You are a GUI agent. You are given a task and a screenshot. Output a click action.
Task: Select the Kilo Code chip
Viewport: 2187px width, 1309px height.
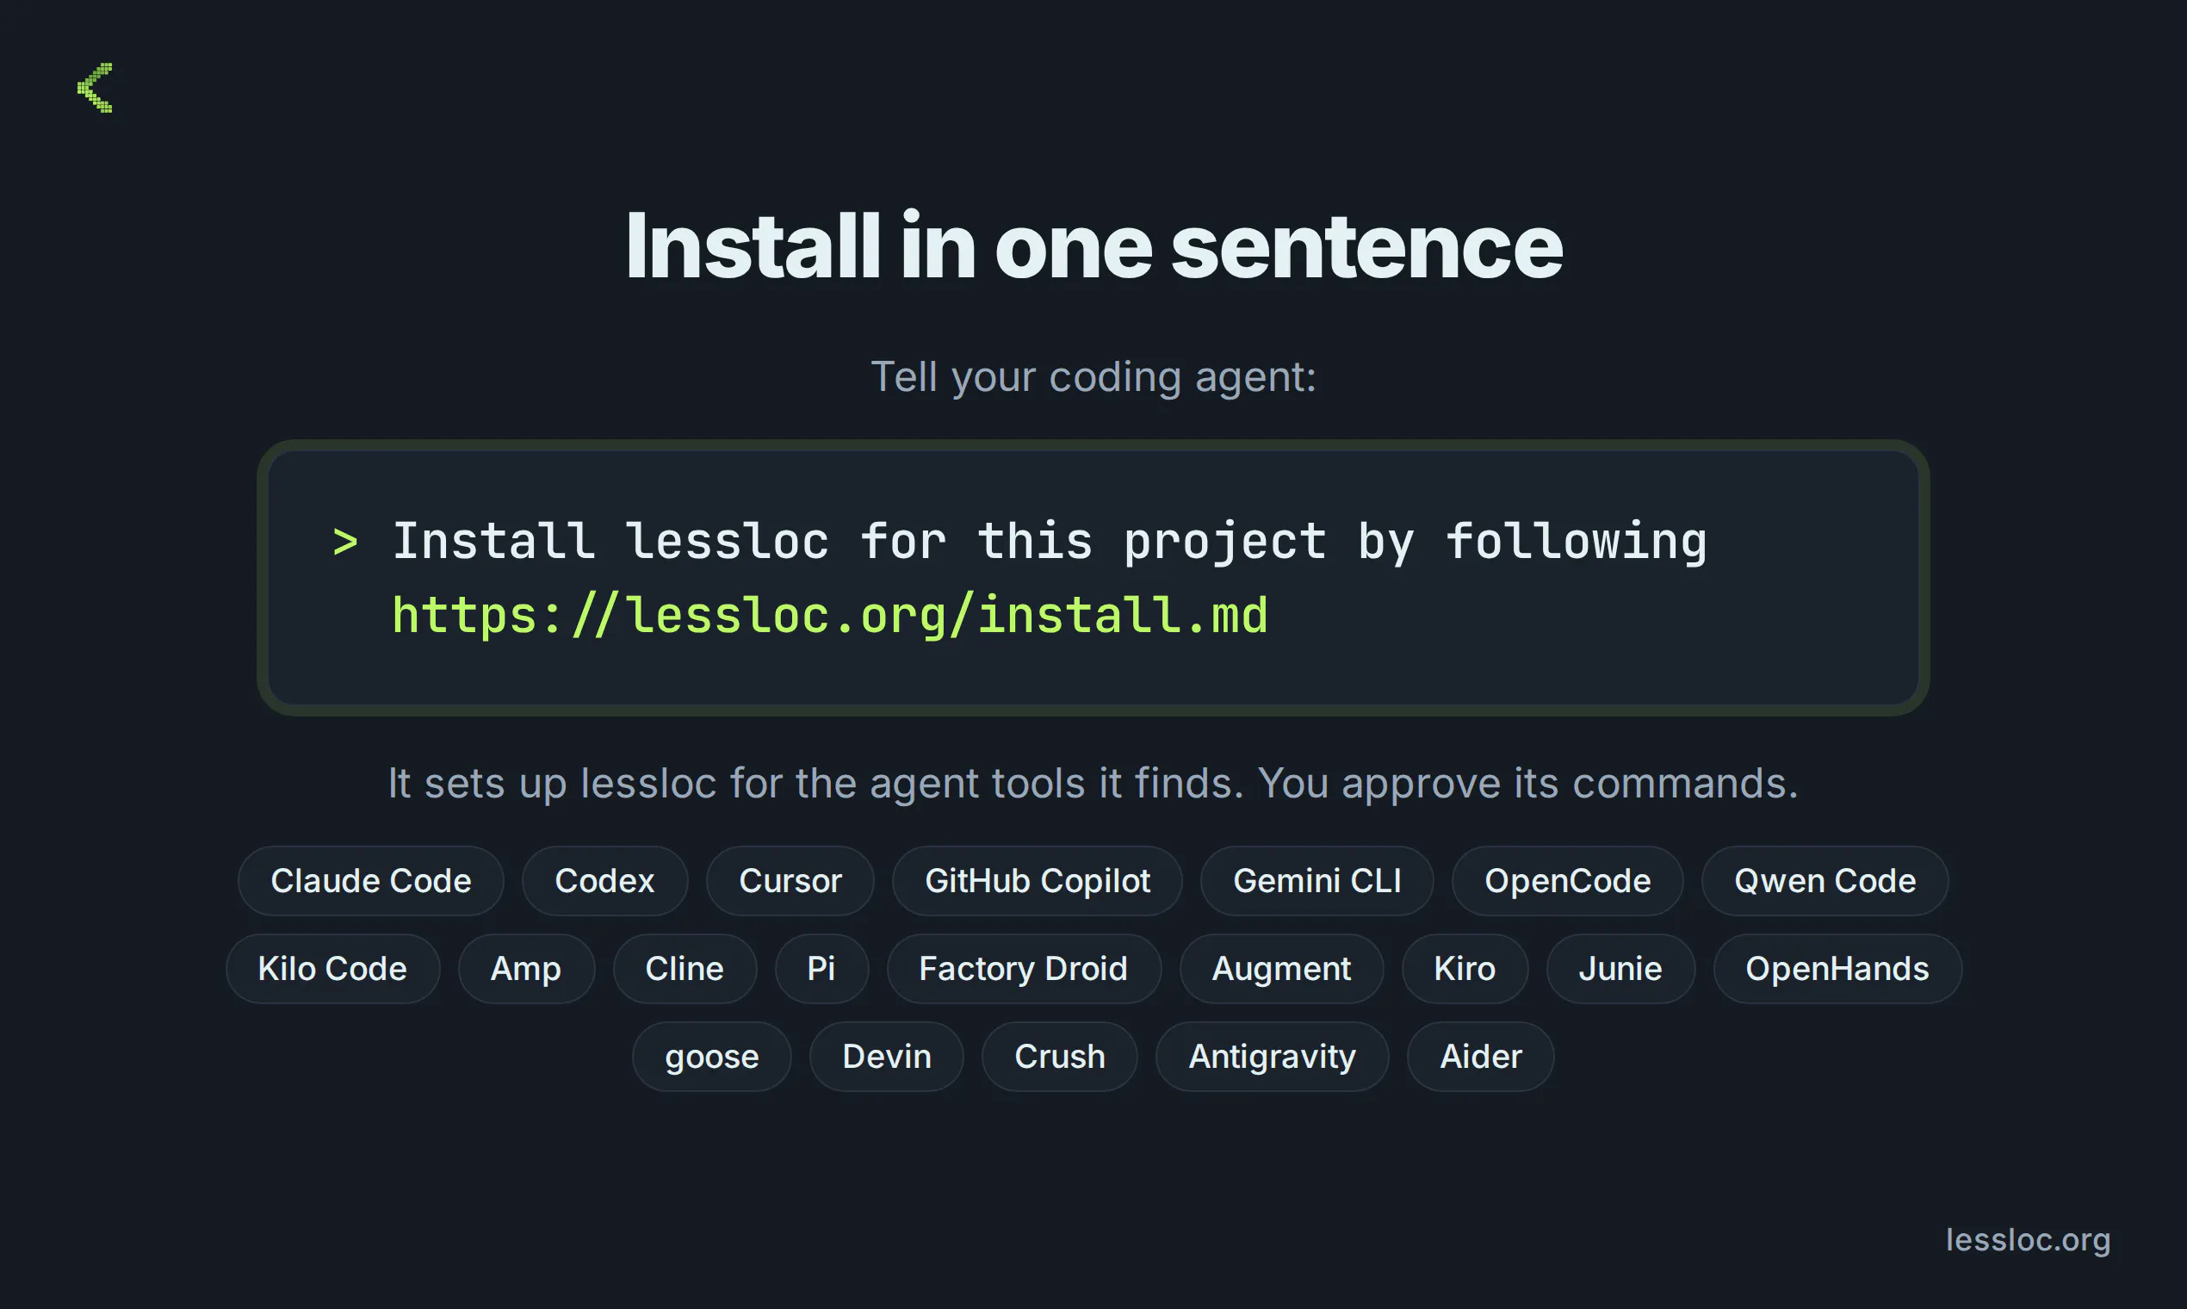click(332, 969)
